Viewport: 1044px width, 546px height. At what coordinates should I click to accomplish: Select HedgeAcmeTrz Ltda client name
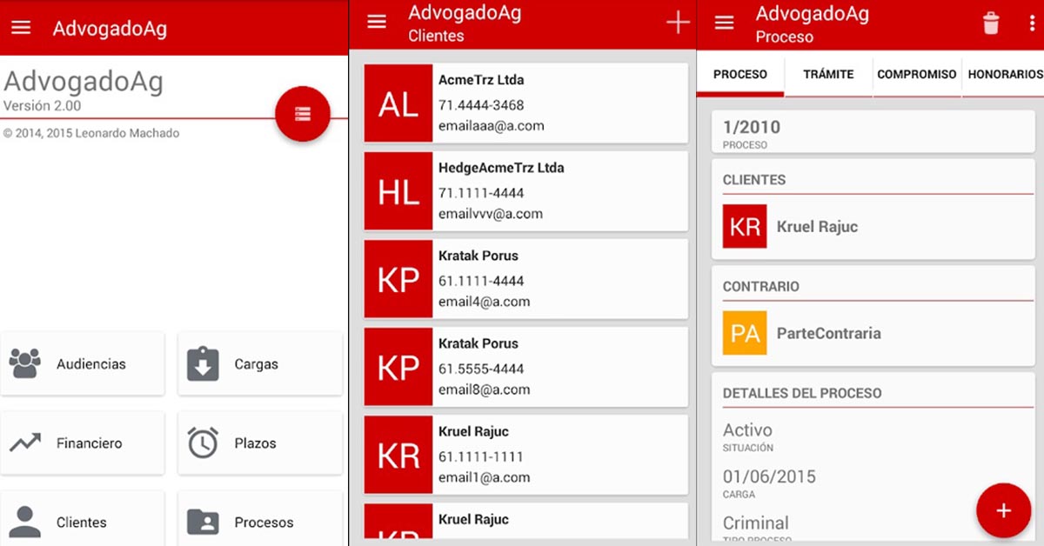(501, 168)
